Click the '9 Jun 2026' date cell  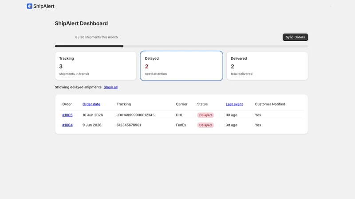pos(92,125)
